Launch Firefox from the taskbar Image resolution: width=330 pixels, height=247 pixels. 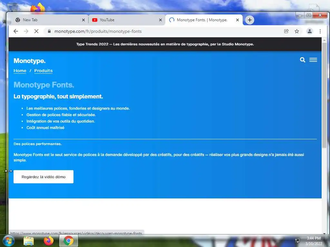pos(49,241)
